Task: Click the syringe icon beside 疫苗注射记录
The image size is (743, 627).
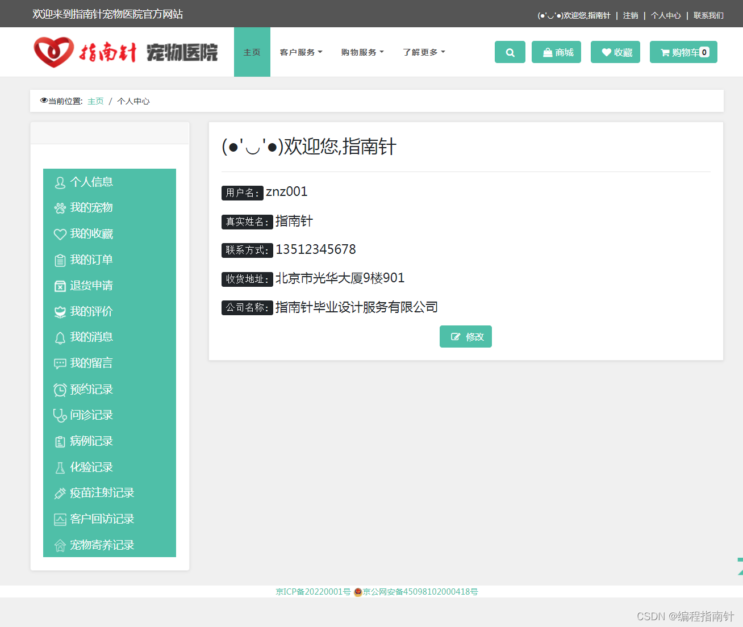Action: [x=60, y=494]
